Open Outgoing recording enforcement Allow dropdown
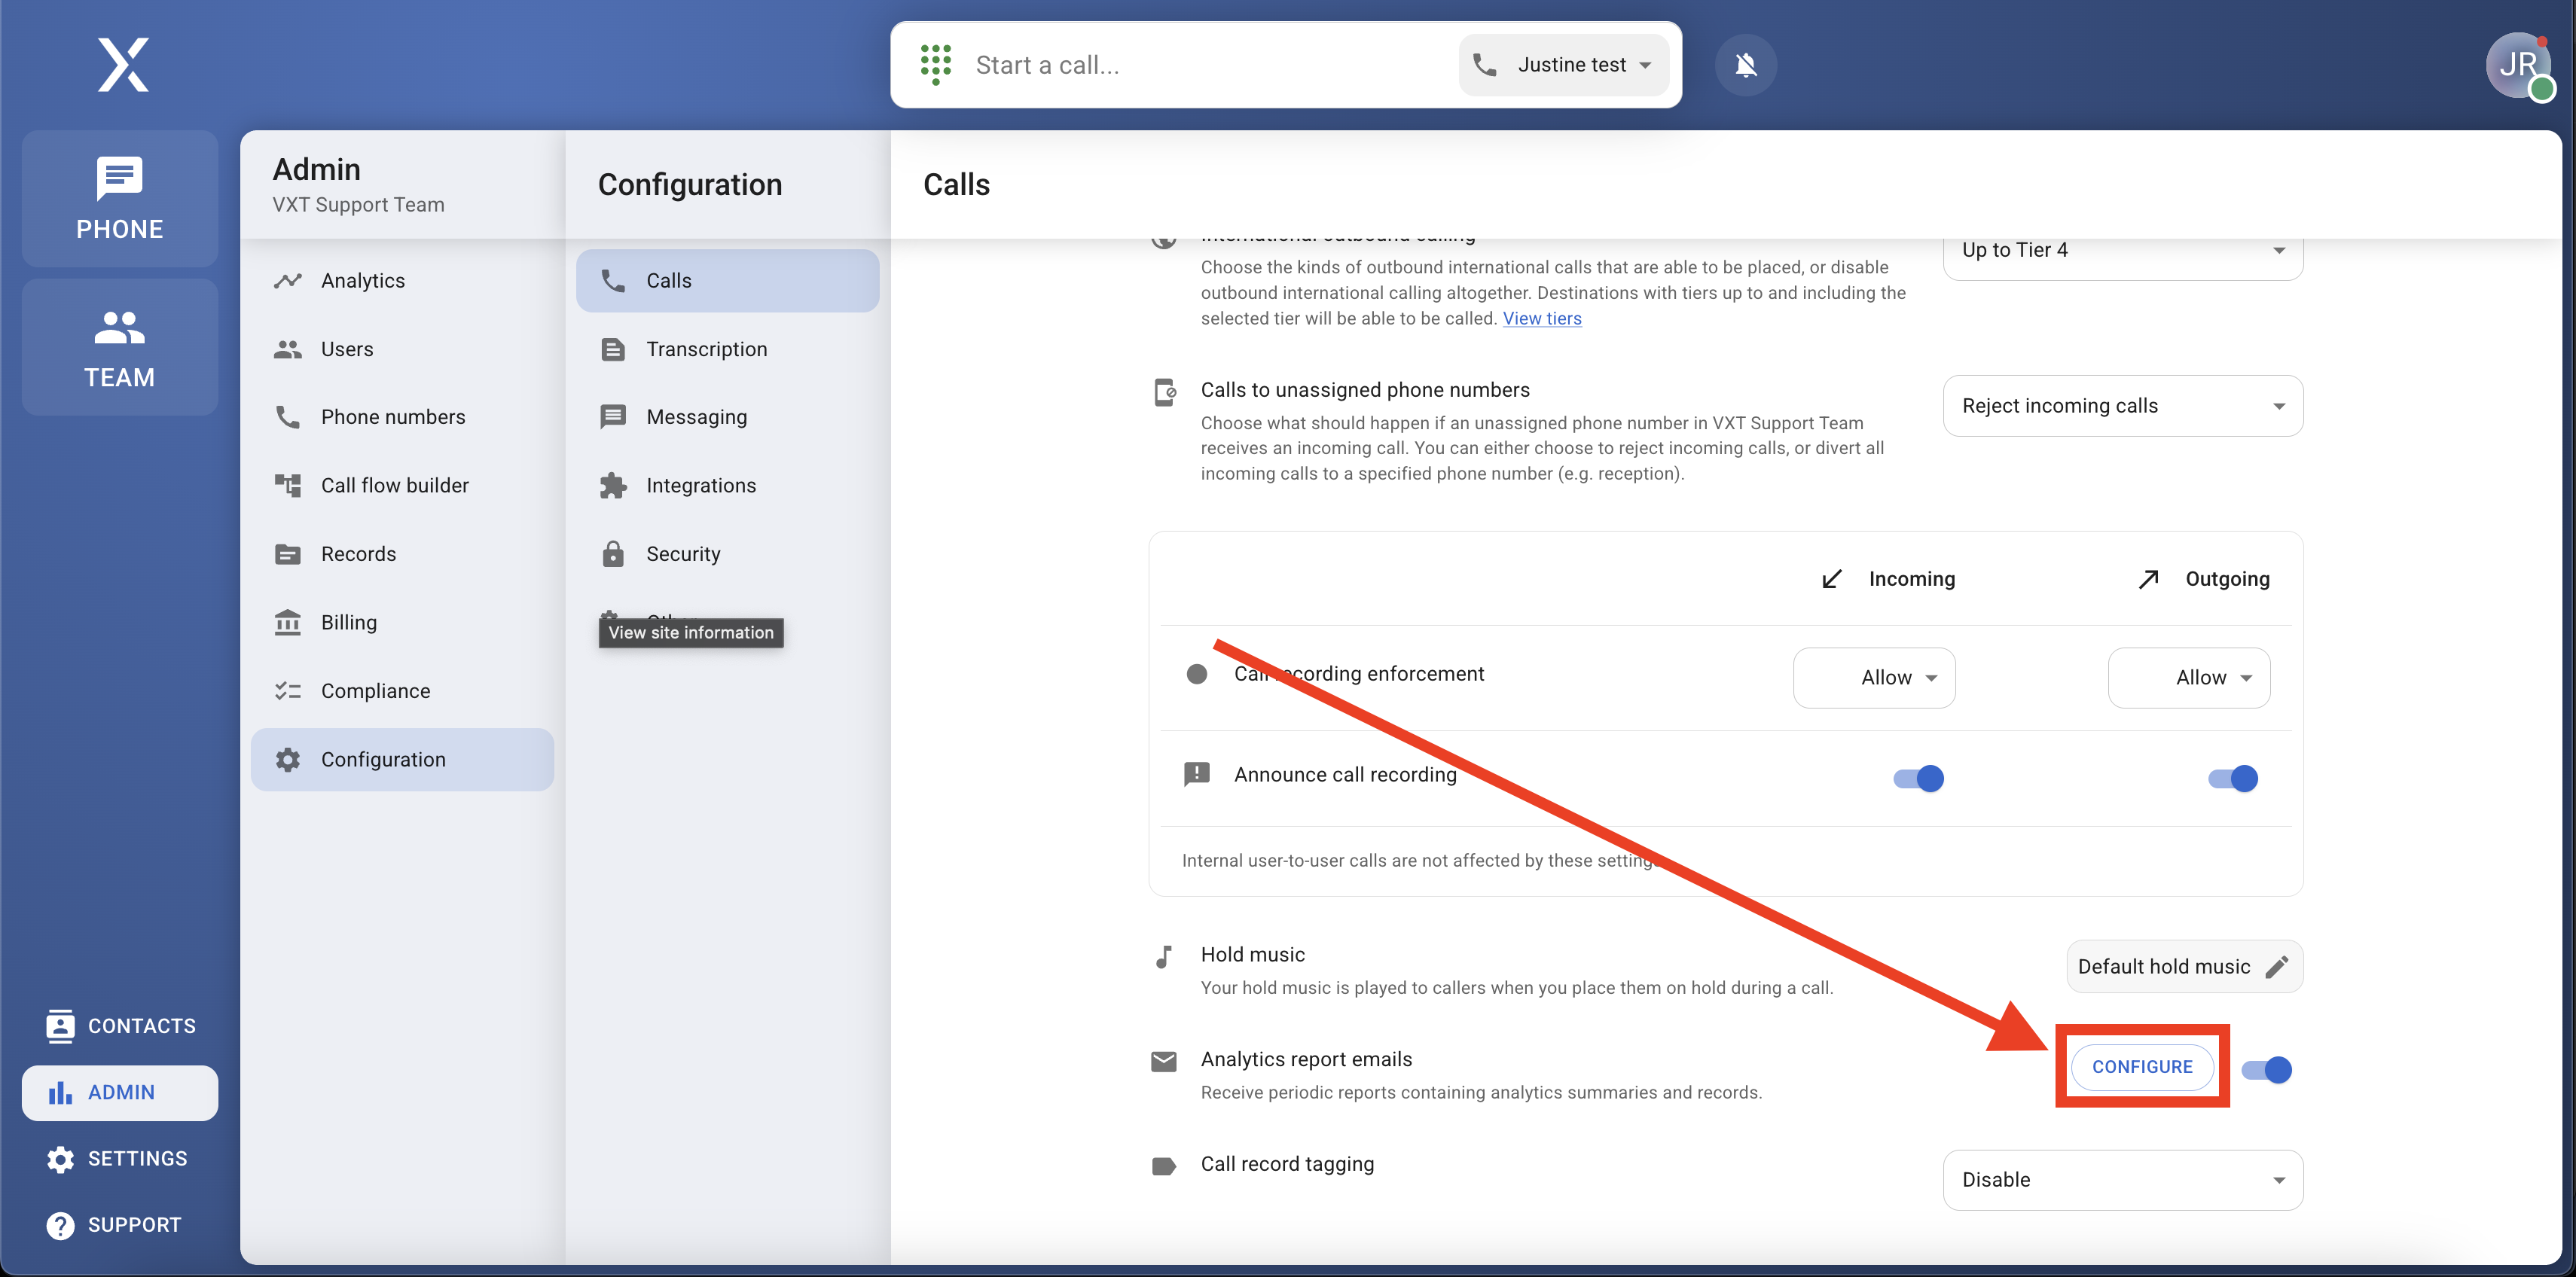Image resolution: width=2576 pixels, height=1277 pixels. coord(2188,678)
